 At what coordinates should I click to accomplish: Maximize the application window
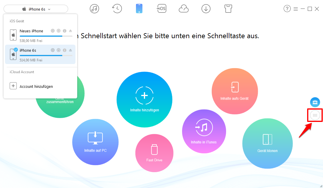point(309,9)
